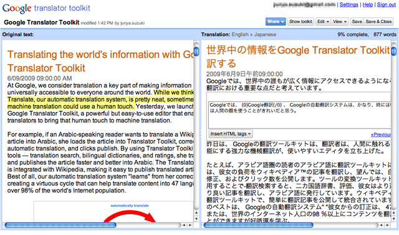Click scroll-down arrow in original text pane
This screenshot has height=235, width=399.
(x=196, y=218)
